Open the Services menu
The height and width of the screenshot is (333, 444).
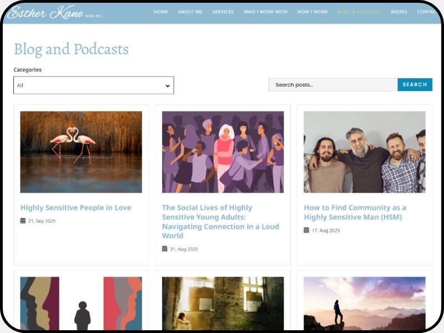[x=223, y=12]
